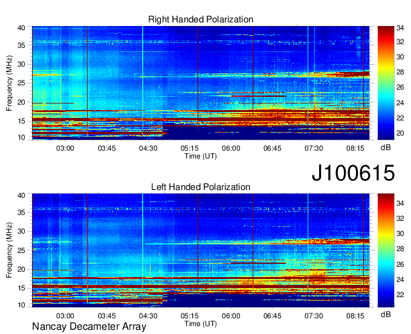Image resolution: width=411 pixels, height=334 pixels.
Task: Click the 10 MHz tick on top plot
Action: 21,137
